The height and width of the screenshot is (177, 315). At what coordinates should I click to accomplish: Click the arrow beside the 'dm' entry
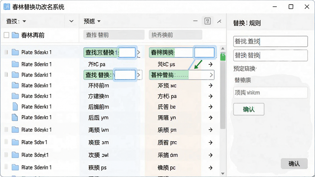pyautogui.click(x=210, y=155)
